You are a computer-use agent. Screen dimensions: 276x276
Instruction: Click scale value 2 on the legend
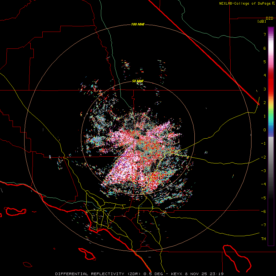coord(265,103)
